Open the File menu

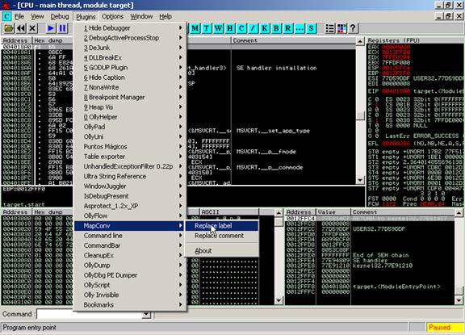coord(19,17)
